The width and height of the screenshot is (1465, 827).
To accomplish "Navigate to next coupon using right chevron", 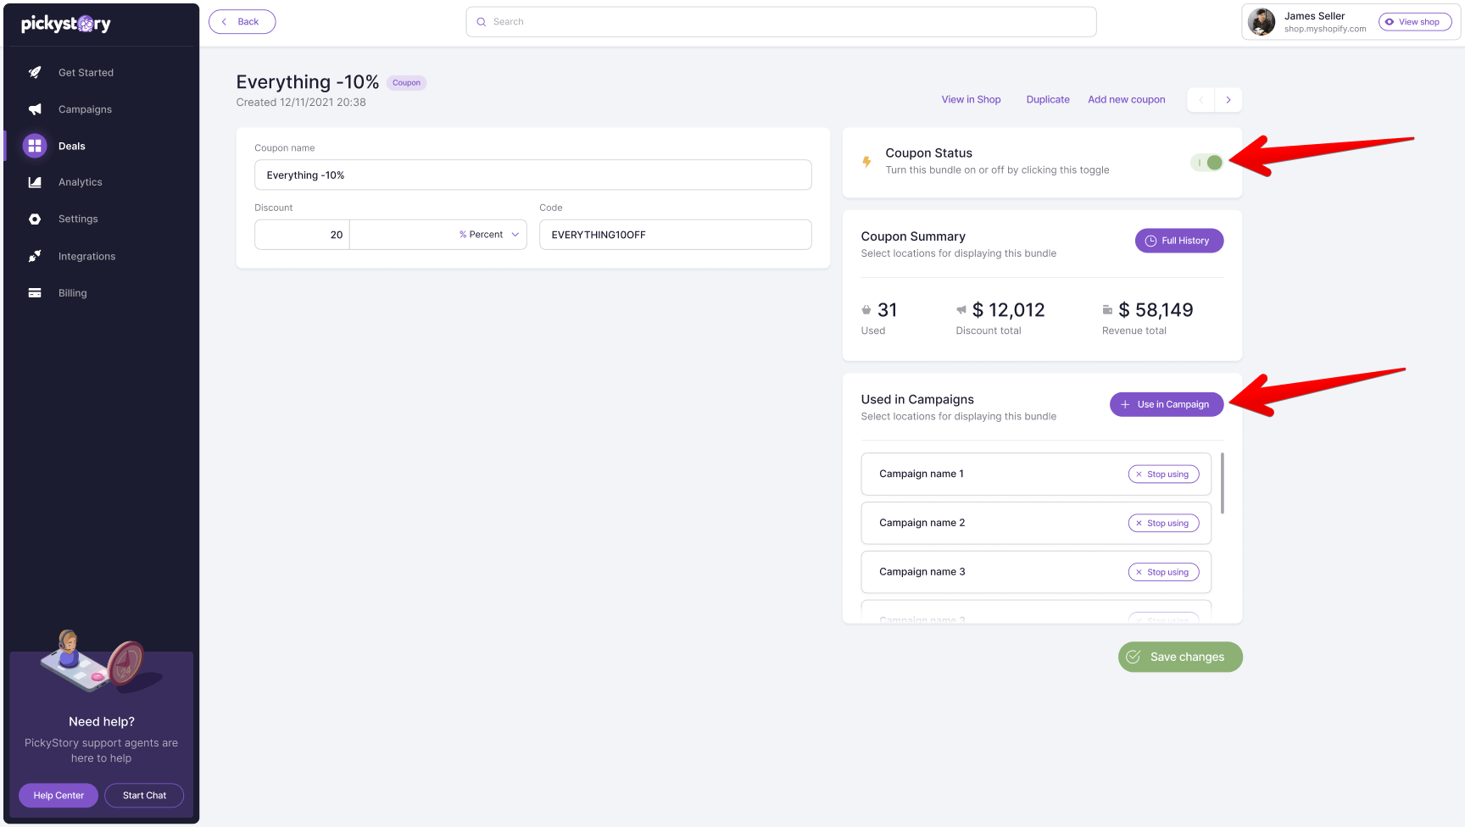I will (1228, 99).
